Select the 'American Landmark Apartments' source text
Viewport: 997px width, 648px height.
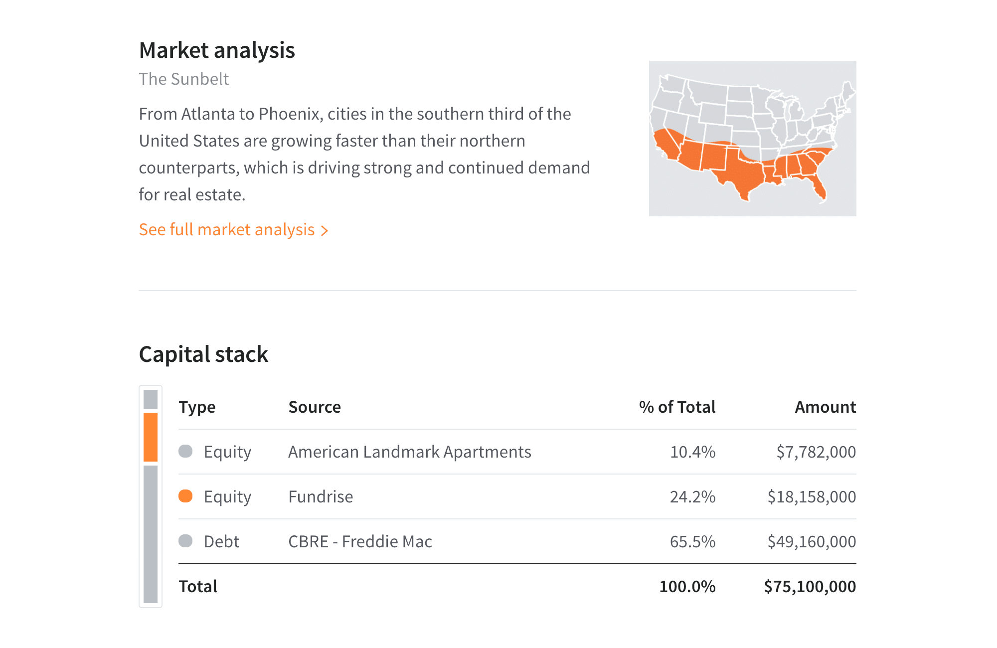coord(410,452)
